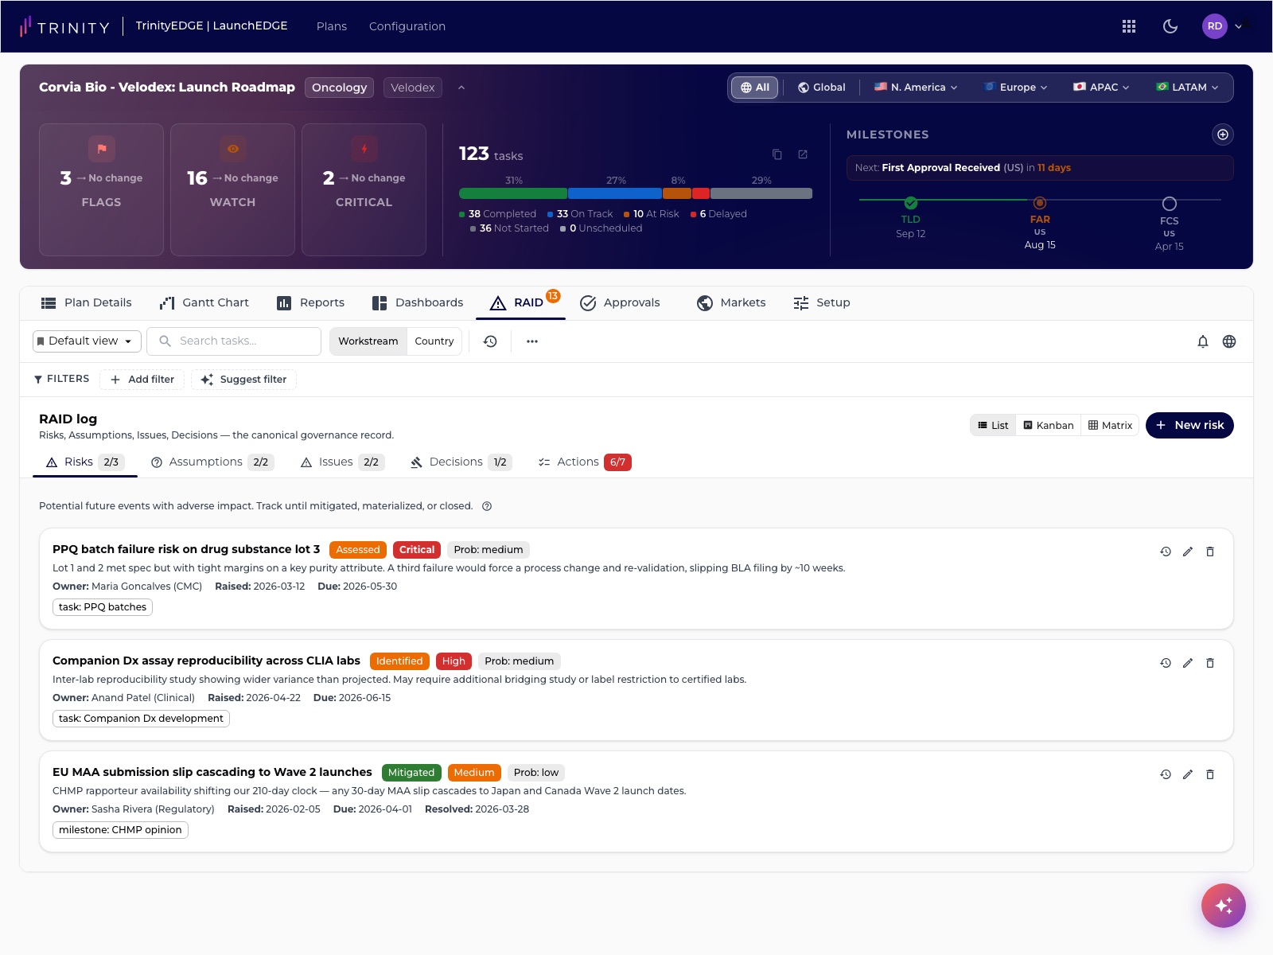Click the Trinity logo

click(x=64, y=26)
